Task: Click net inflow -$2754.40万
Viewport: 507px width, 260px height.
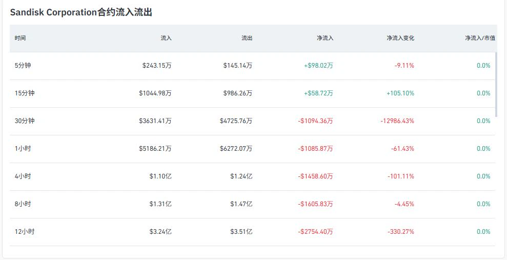Action: 316,232
